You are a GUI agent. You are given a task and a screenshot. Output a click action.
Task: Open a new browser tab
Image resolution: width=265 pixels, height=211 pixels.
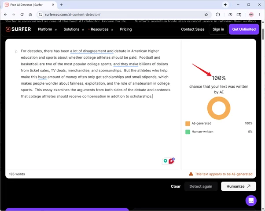61,4
